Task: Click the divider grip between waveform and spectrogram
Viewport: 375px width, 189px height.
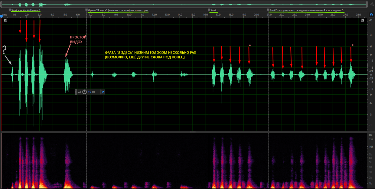Action: [x=193, y=132]
